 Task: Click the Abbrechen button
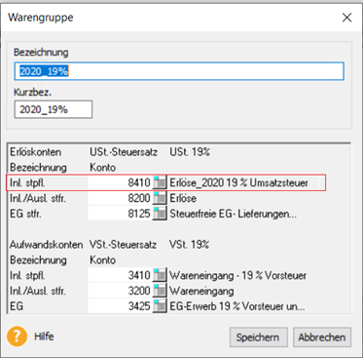tap(322, 338)
